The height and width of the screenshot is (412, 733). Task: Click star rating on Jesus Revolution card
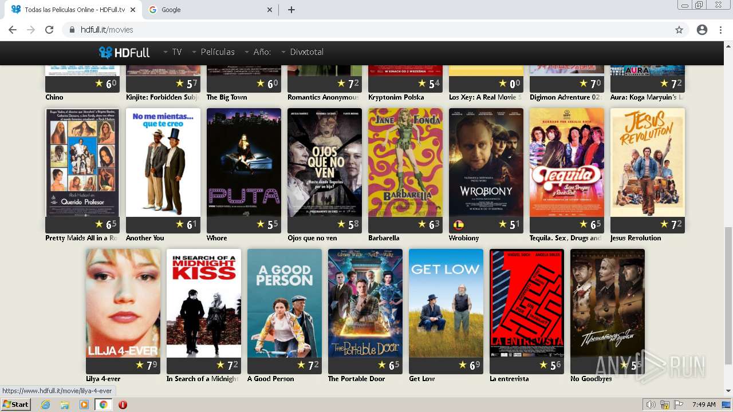[671, 225]
